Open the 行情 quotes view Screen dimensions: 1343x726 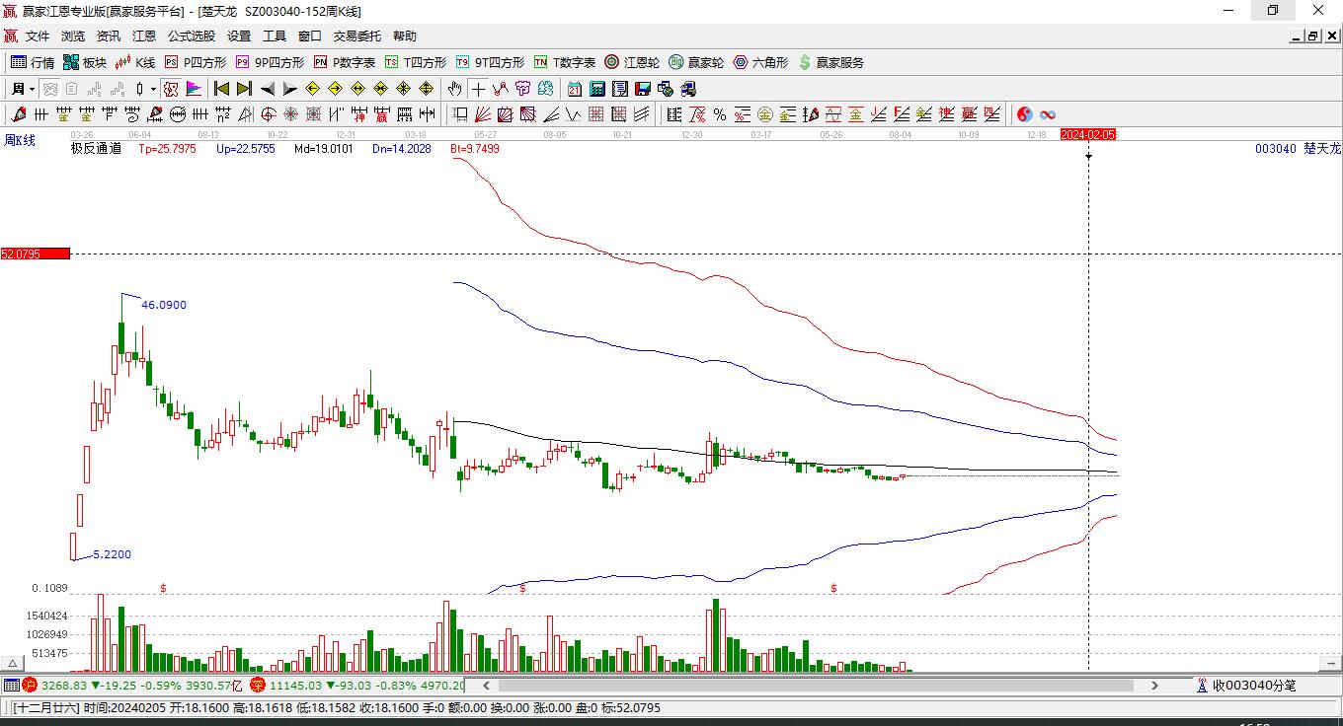pyautogui.click(x=33, y=62)
